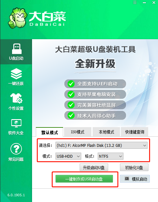Select the 默认模式 tab

(x=49, y=132)
